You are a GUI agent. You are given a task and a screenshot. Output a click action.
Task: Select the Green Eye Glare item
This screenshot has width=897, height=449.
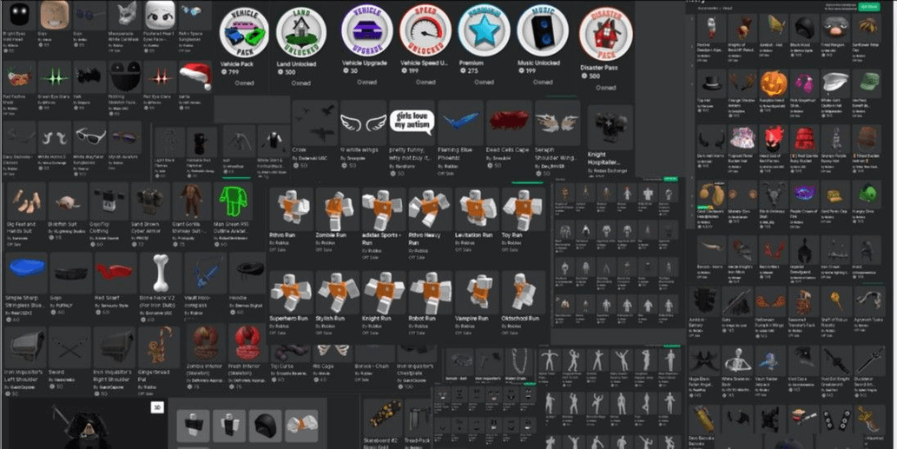tap(55, 76)
